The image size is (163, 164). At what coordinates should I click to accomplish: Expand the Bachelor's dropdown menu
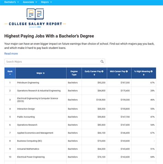tap(12, 2)
